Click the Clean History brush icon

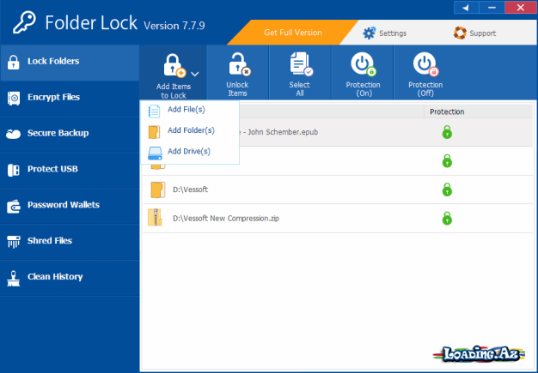[14, 278]
